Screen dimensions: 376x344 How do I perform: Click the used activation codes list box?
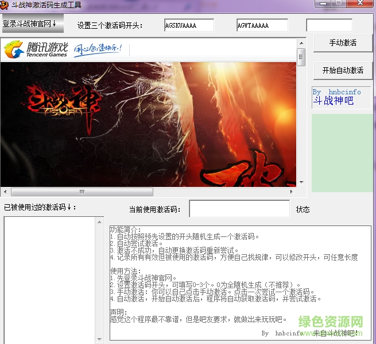pos(49,280)
